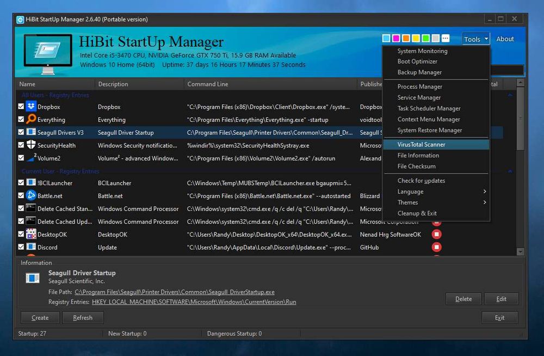Open the HKEY_LOCAL_MACHINE registry entry link
544x356 pixels.
194,302
